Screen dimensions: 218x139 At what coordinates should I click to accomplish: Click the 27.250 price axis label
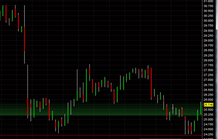208,75
